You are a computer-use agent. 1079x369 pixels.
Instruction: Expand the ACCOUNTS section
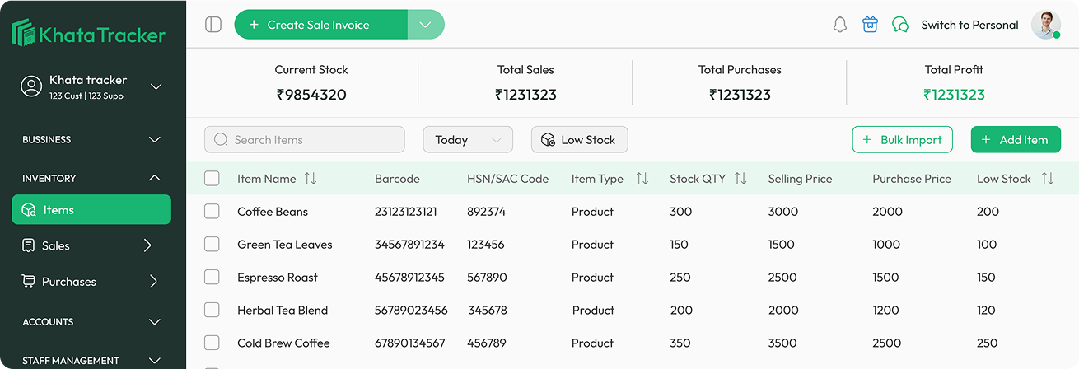click(154, 322)
